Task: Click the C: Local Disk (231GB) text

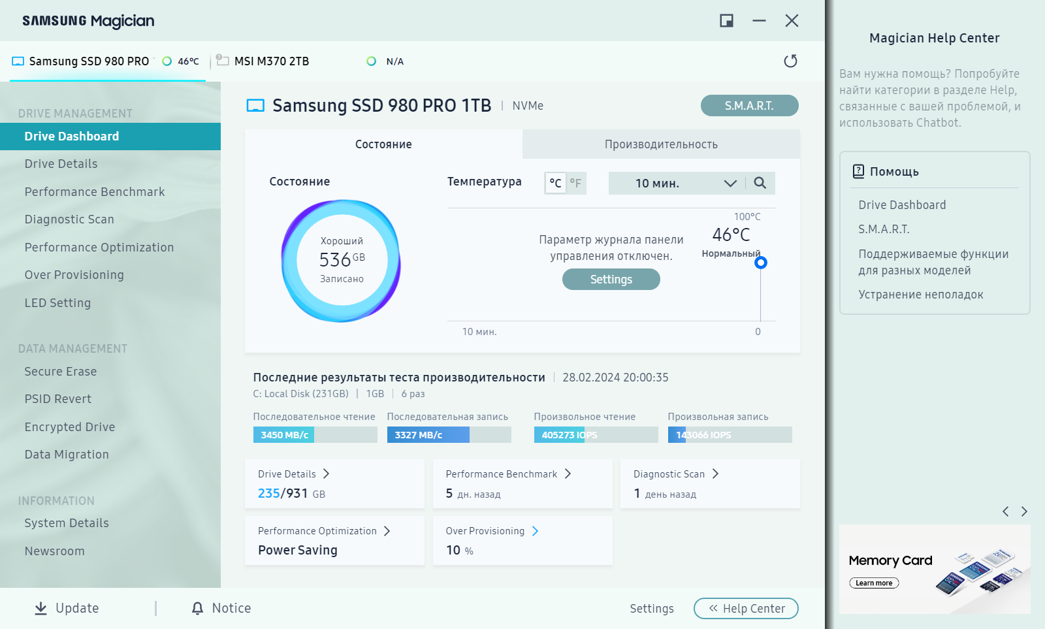Action: pos(300,394)
